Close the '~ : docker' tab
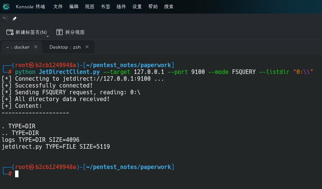Screen dimensions: 322x189 36,47
